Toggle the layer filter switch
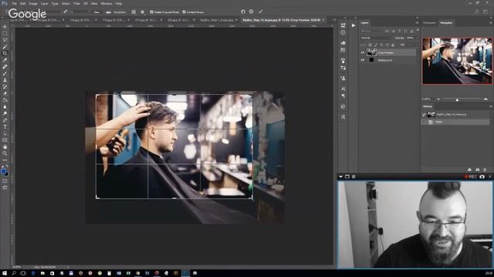The width and height of the screenshot is (494, 277). point(418,31)
